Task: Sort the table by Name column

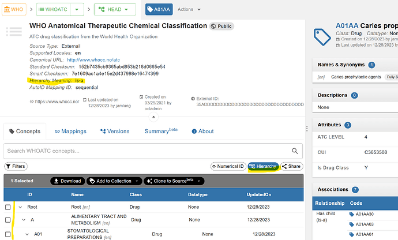Action: (77, 194)
